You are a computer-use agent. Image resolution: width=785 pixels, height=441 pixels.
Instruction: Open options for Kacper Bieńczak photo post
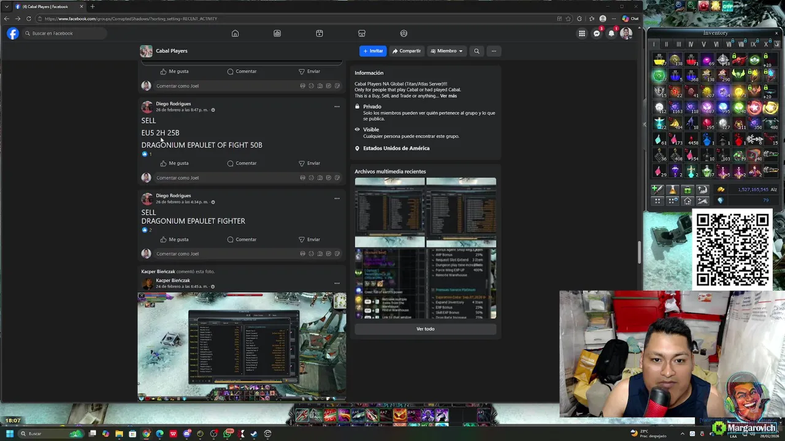tap(337, 283)
